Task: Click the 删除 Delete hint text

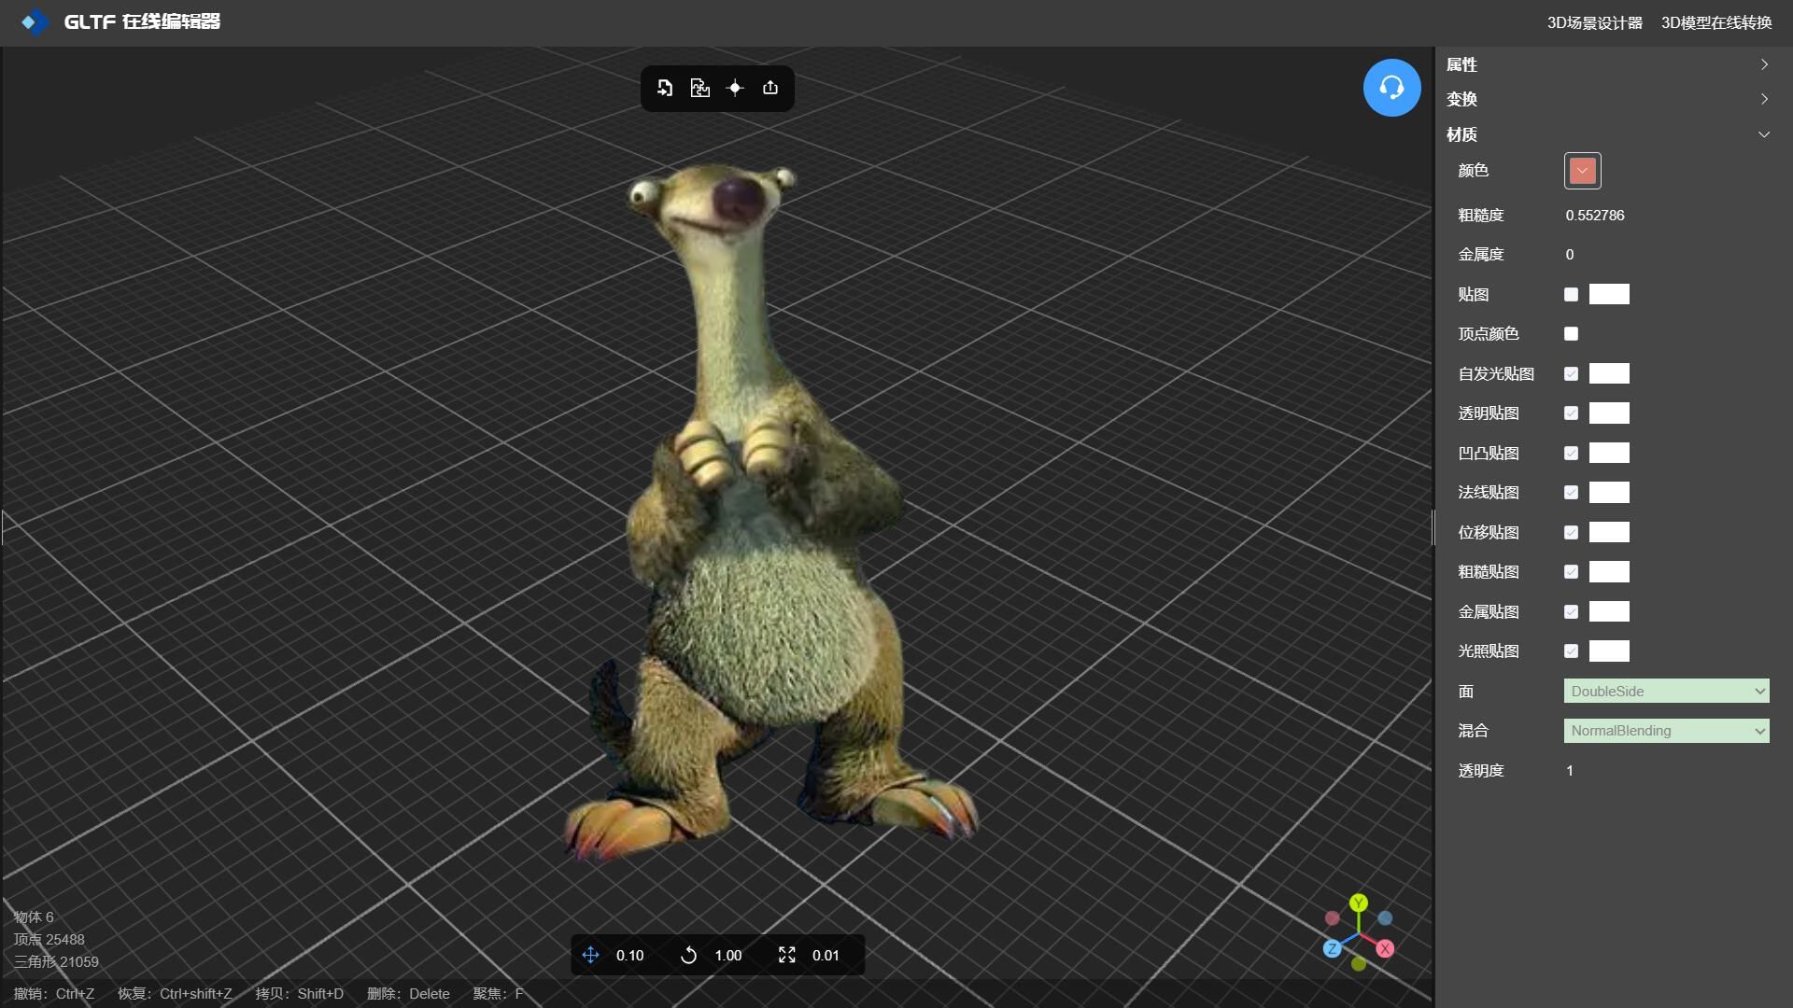Action: [x=408, y=993]
